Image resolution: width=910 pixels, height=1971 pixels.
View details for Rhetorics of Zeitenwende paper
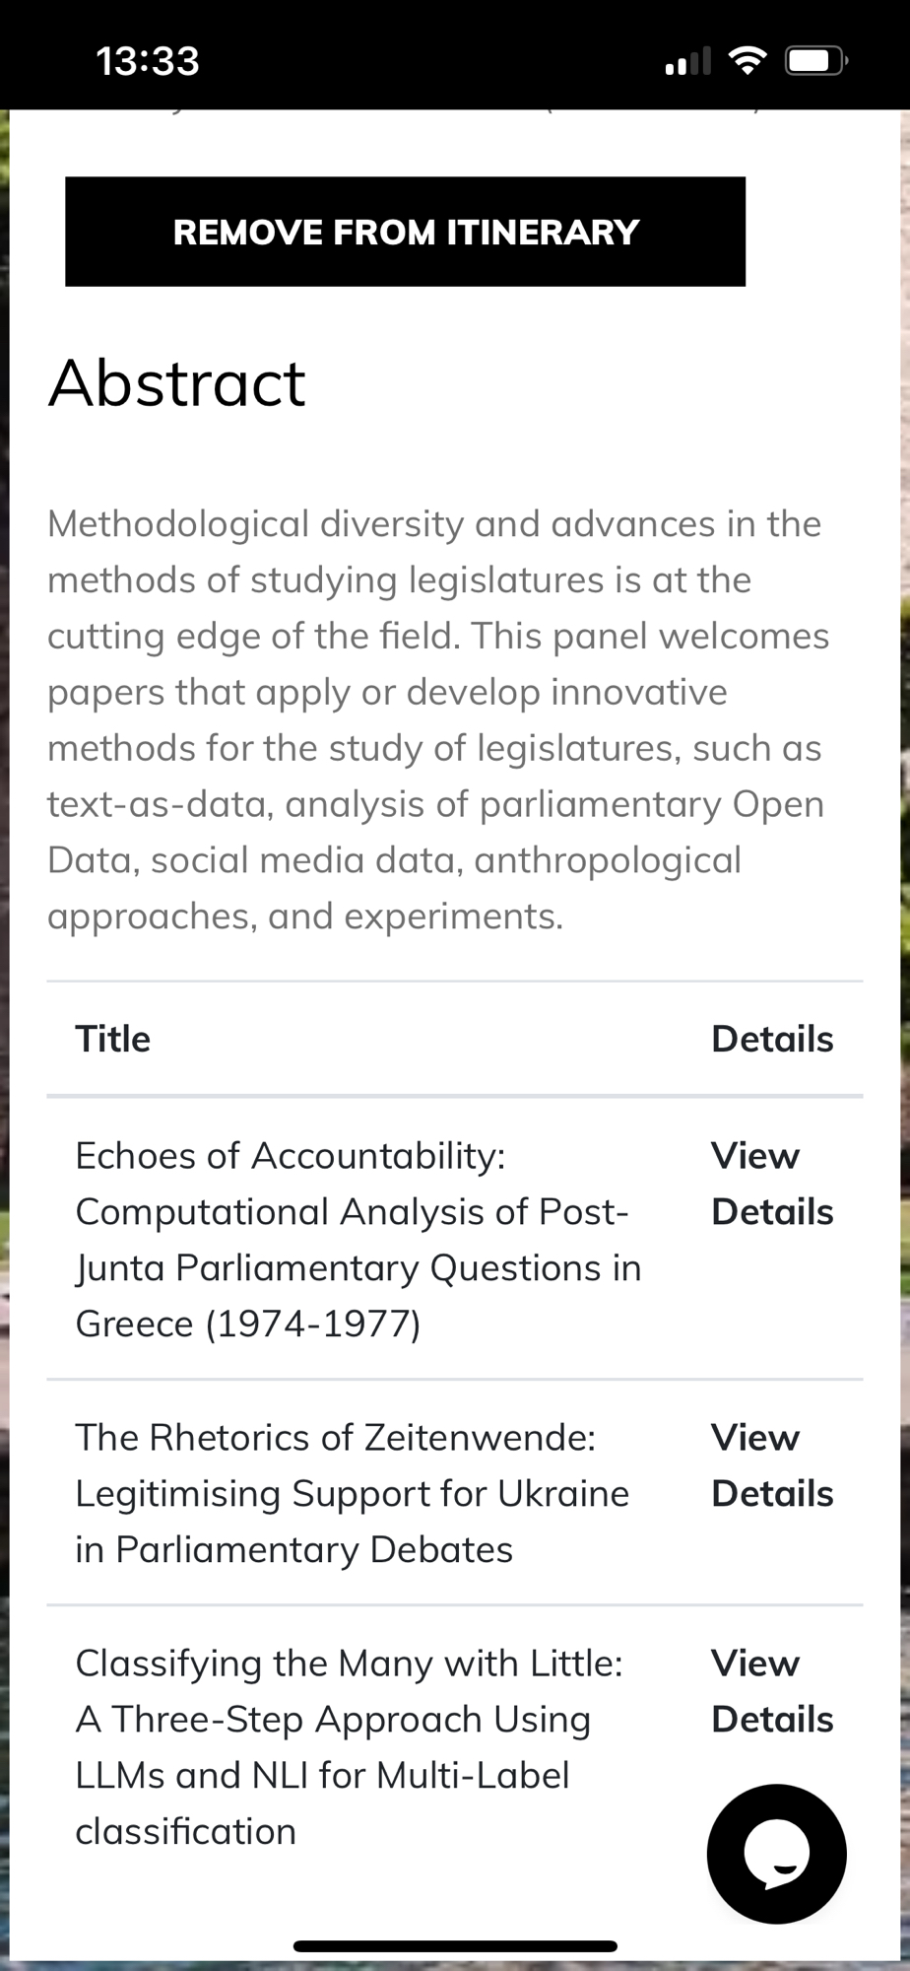pyautogui.click(x=772, y=1465)
